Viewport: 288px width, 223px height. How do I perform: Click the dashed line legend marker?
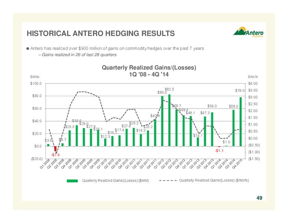168,181
